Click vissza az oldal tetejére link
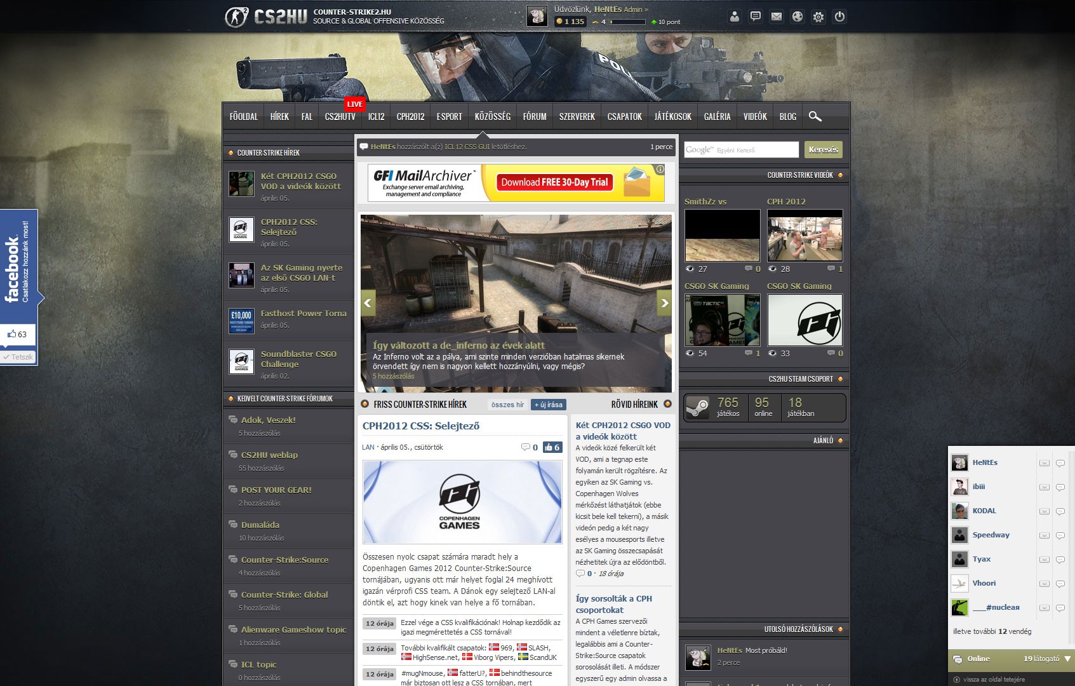This screenshot has height=686, width=1075. (x=994, y=680)
